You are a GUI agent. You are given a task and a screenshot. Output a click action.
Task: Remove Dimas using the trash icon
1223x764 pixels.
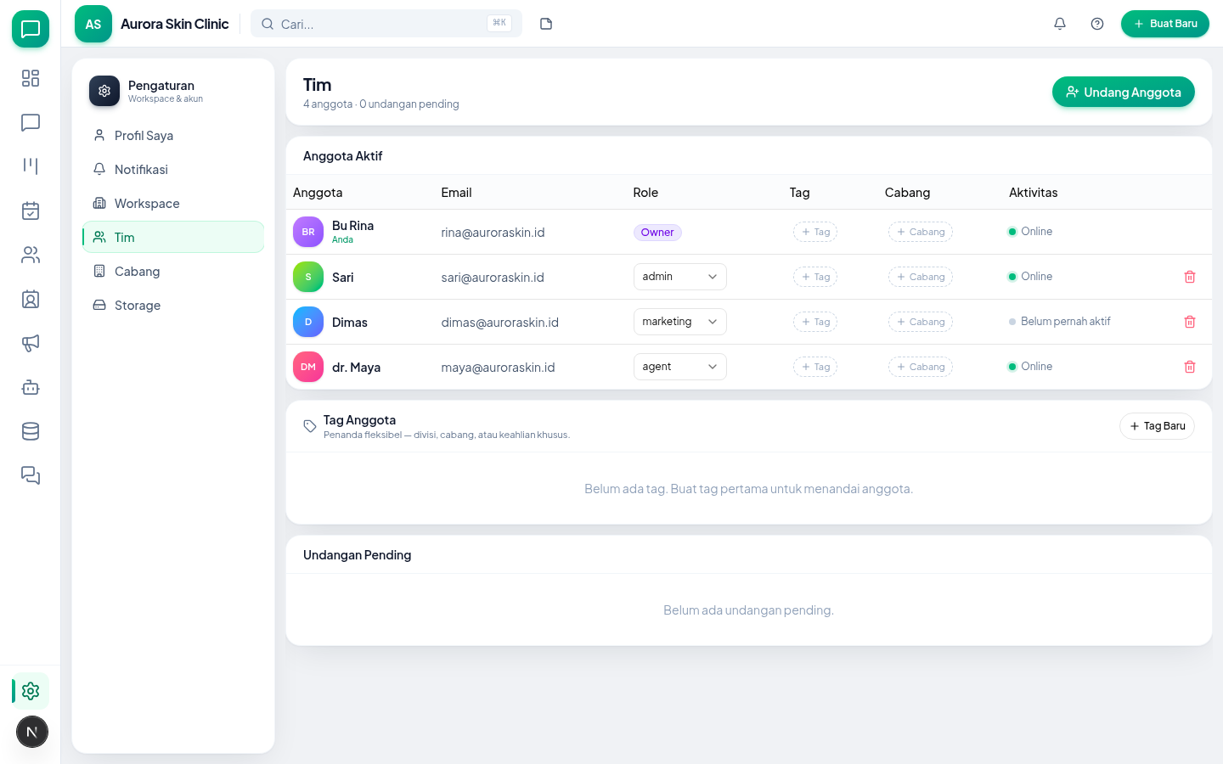[1190, 322]
